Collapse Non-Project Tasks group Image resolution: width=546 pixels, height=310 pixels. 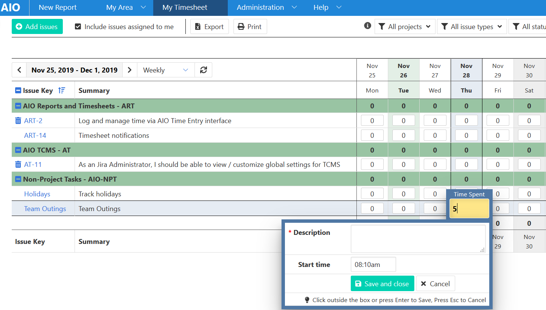pos(18,179)
